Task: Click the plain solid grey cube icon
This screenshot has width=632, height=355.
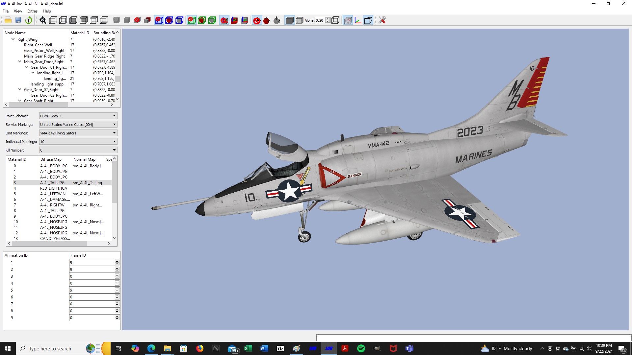Action: point(127,20)
